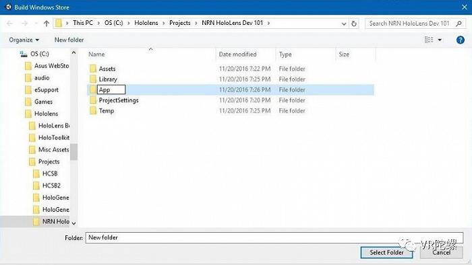Click New folder in the toolbar

coord(69,40)
